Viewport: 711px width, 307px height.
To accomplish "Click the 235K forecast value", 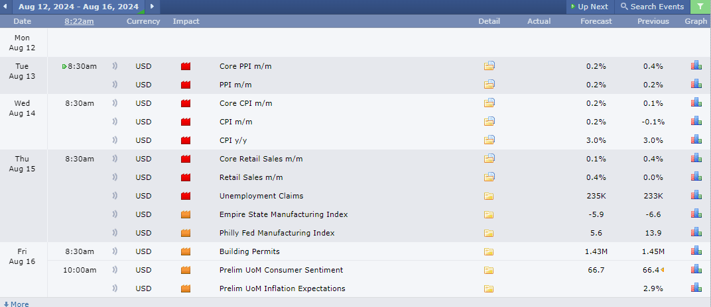I will pos(596,196).
